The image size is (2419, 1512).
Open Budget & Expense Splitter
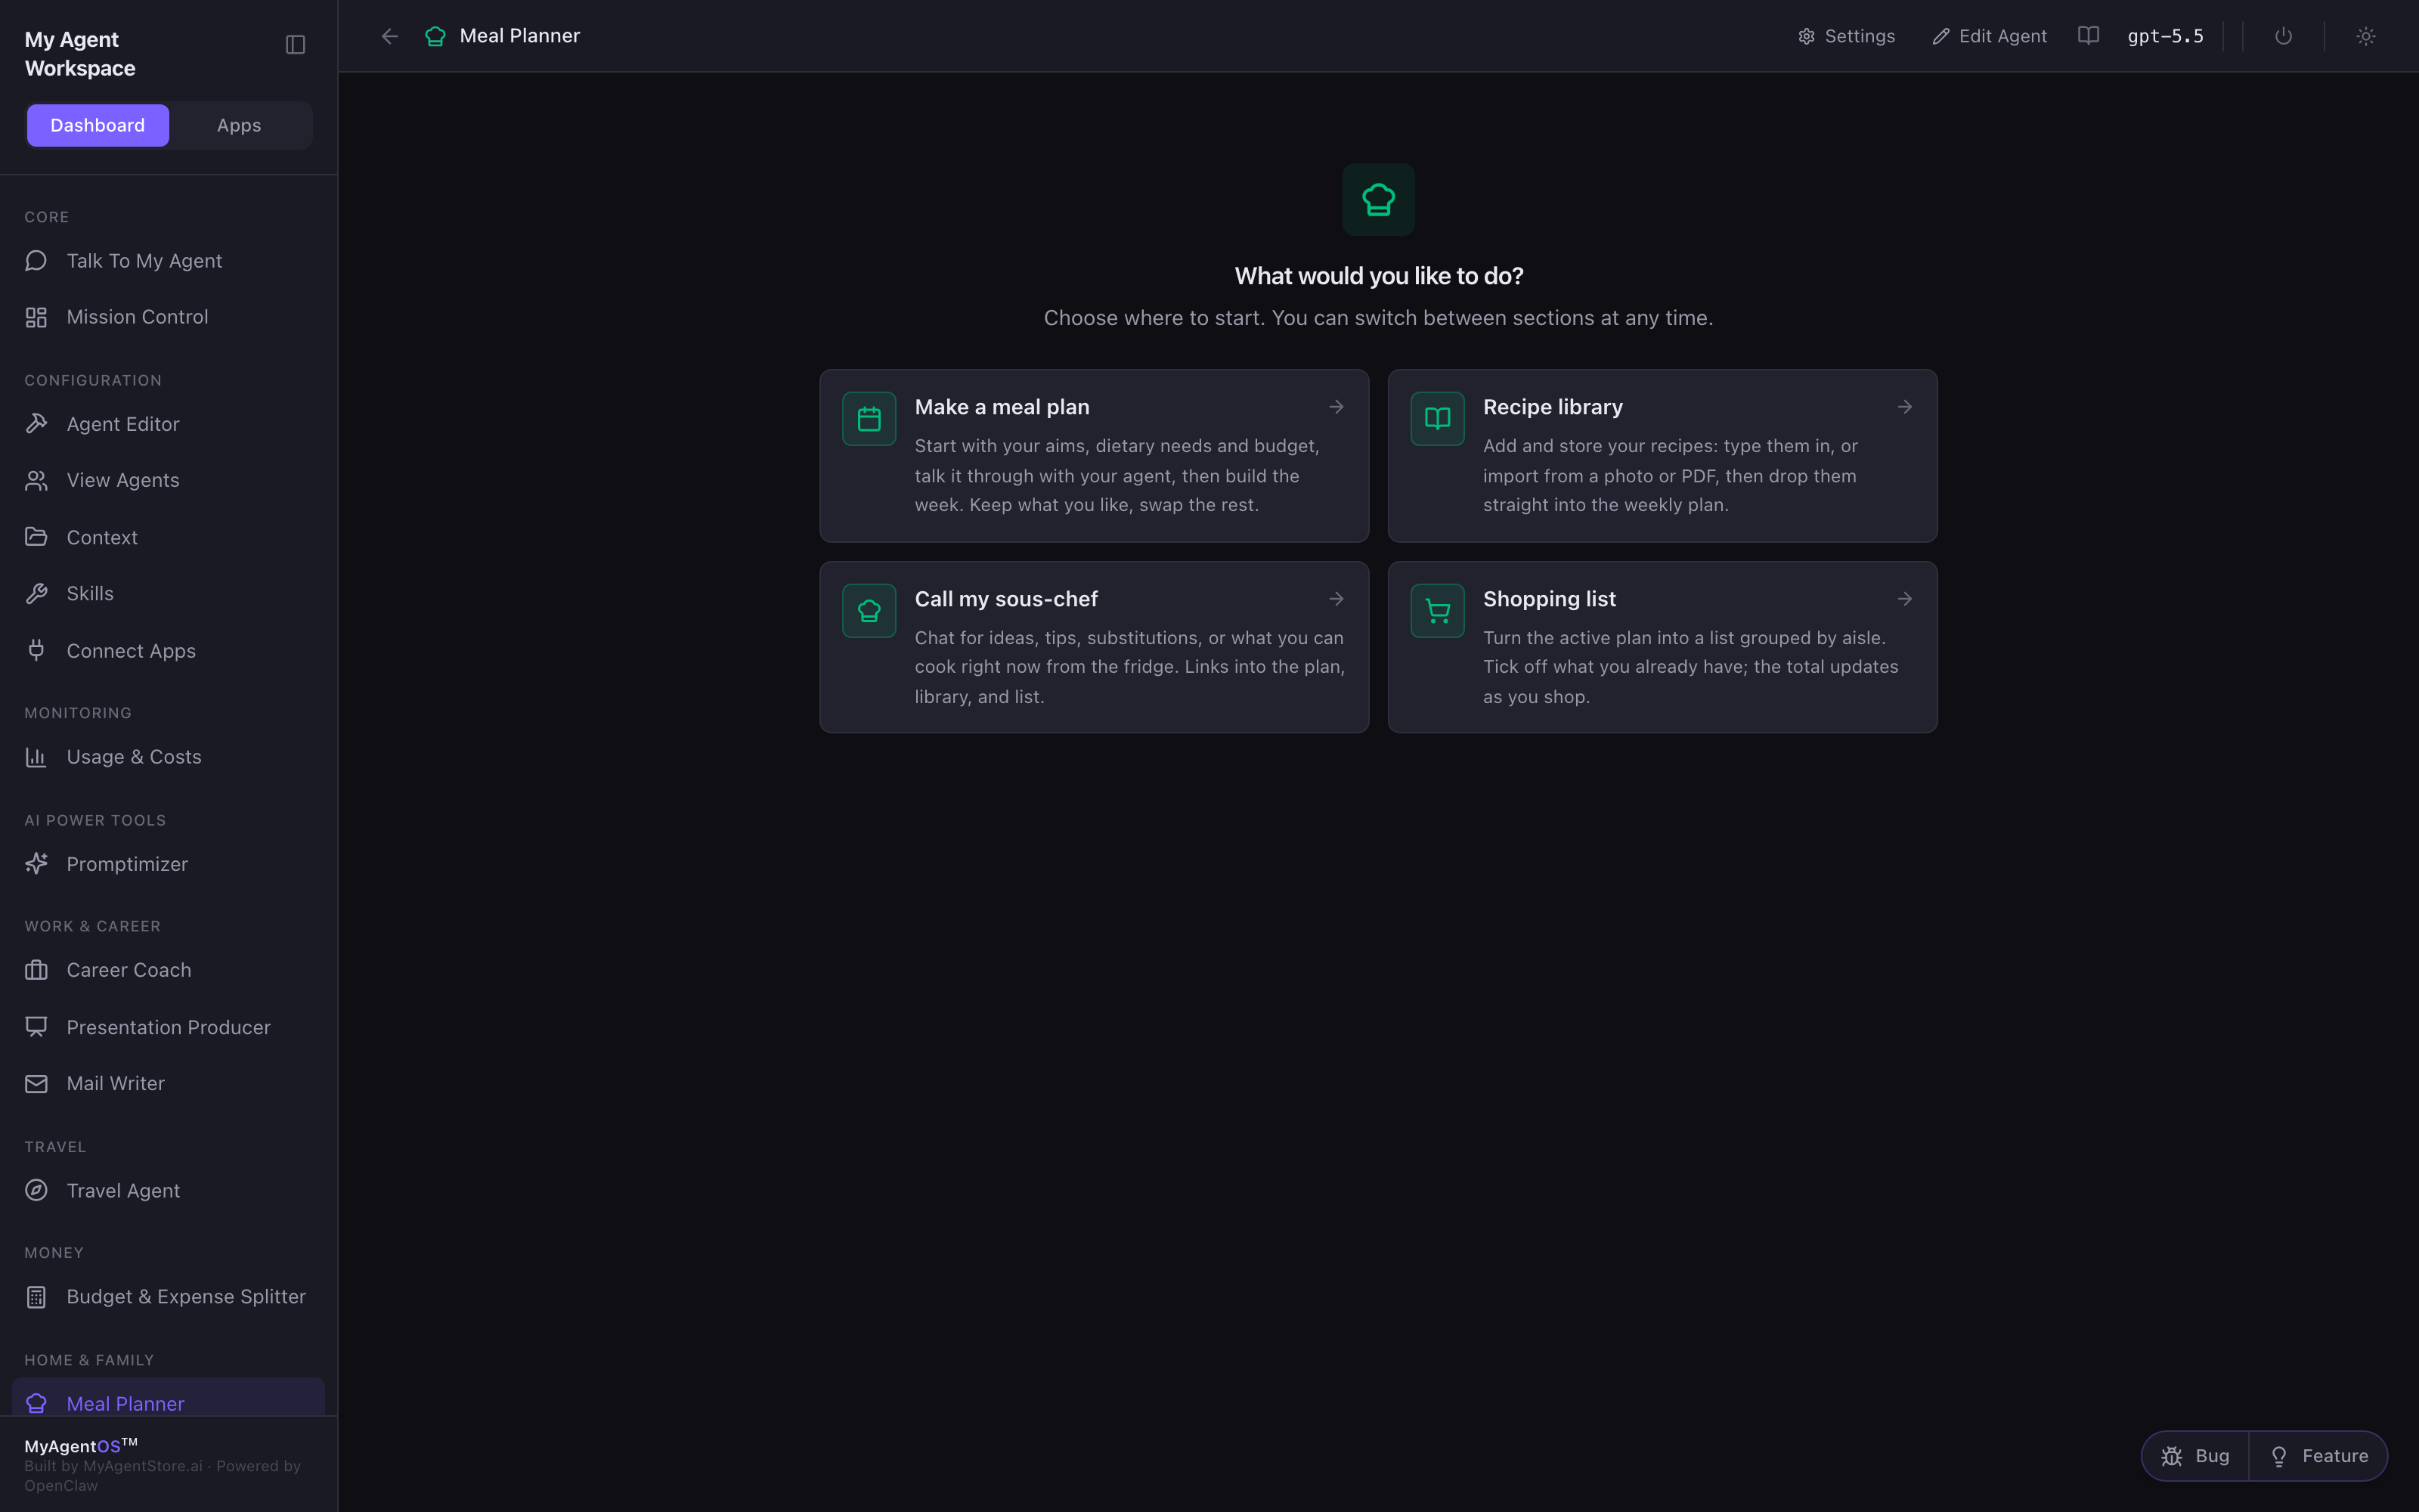coord(168,1297)
